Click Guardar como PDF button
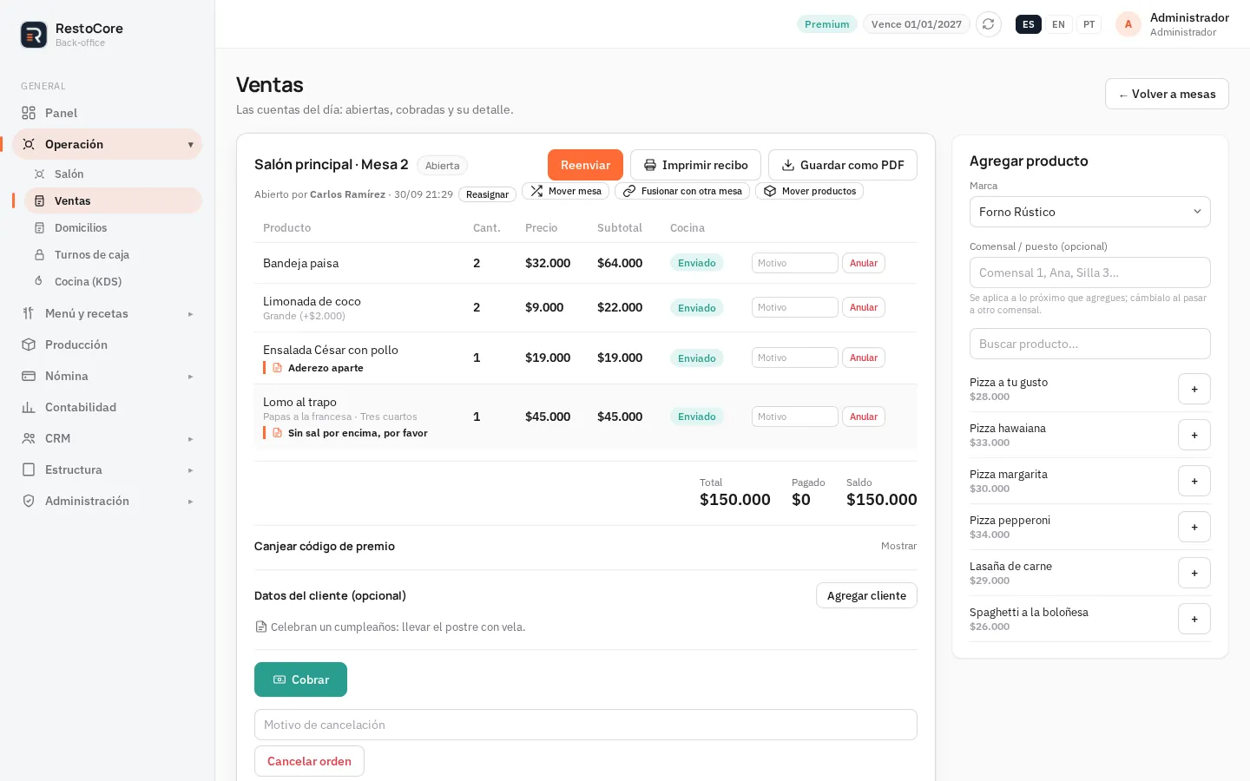Image resolution: width=1250 pixels, height=781 pixels. pyautogui.click(x=843, y=165)
